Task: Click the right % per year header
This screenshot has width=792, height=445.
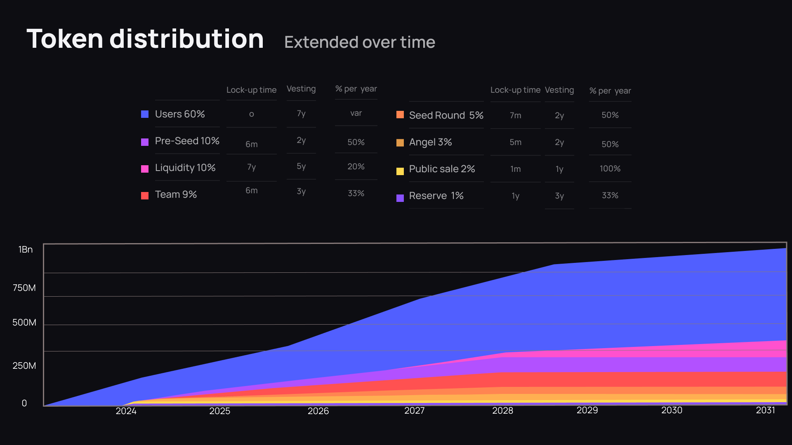Action: [x=610, y=91]
